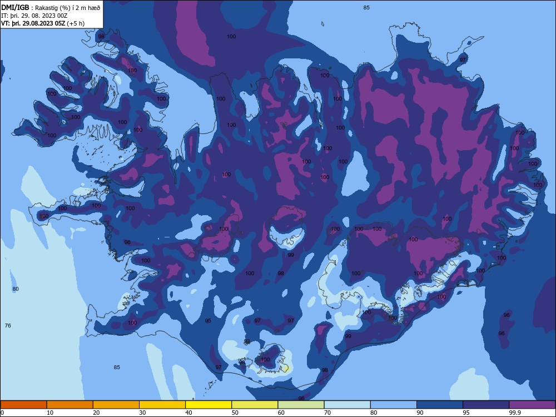Click the '76' humidity value over the sea
The image size is (556, 417).
pos(8,325)
